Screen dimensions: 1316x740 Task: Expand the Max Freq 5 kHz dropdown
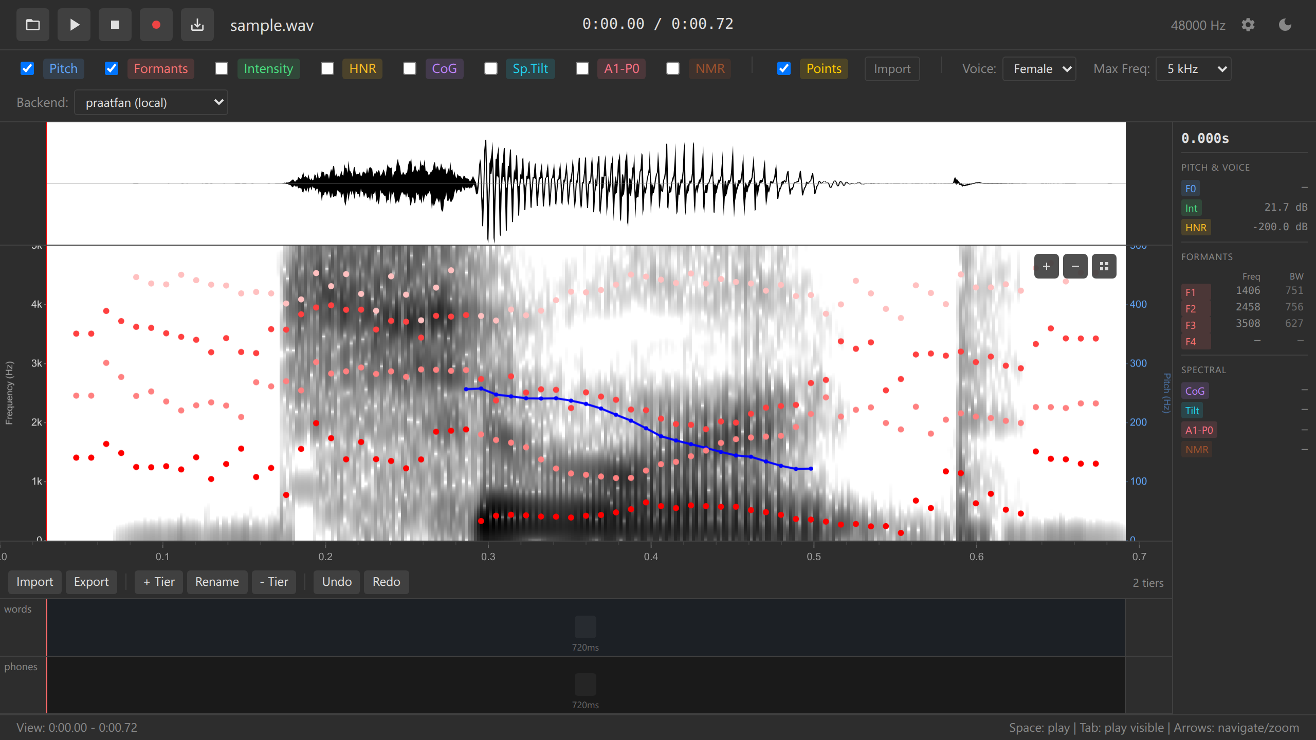[x=1194, y=69]
